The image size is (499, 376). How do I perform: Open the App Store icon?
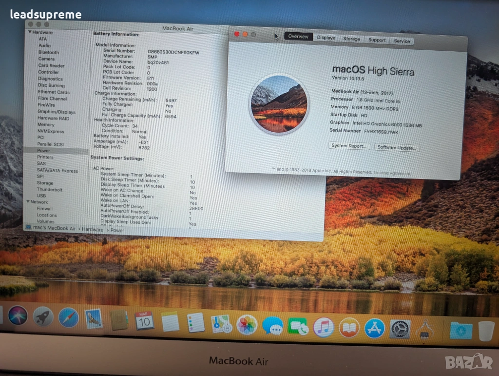(374, 328)
